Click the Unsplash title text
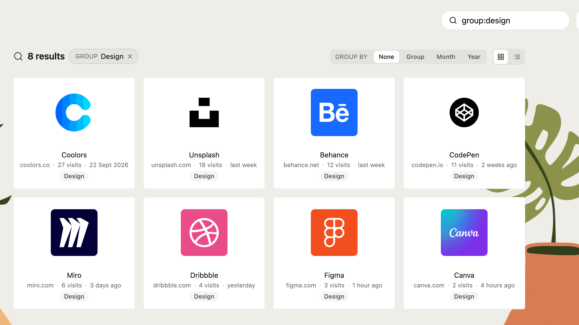The image size is (579, 325). pyautogui.click(x=204, y=155)
